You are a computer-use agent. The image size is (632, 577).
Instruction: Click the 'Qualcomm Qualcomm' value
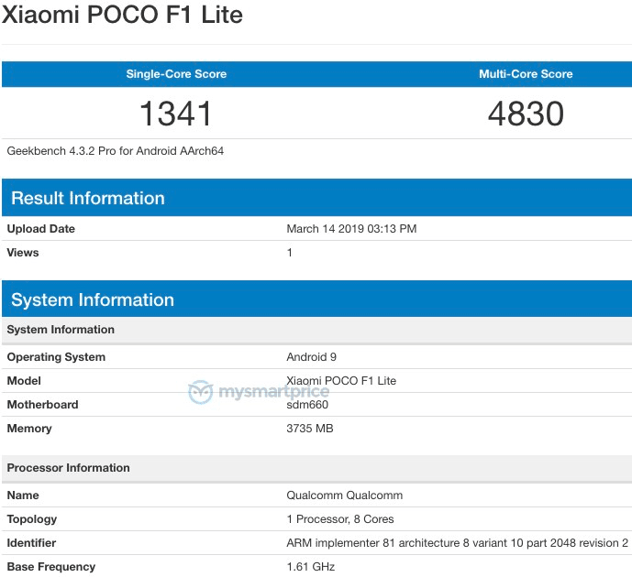[344, 495]
